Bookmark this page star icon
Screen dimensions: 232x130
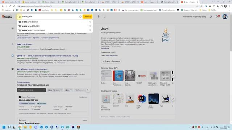201,6
